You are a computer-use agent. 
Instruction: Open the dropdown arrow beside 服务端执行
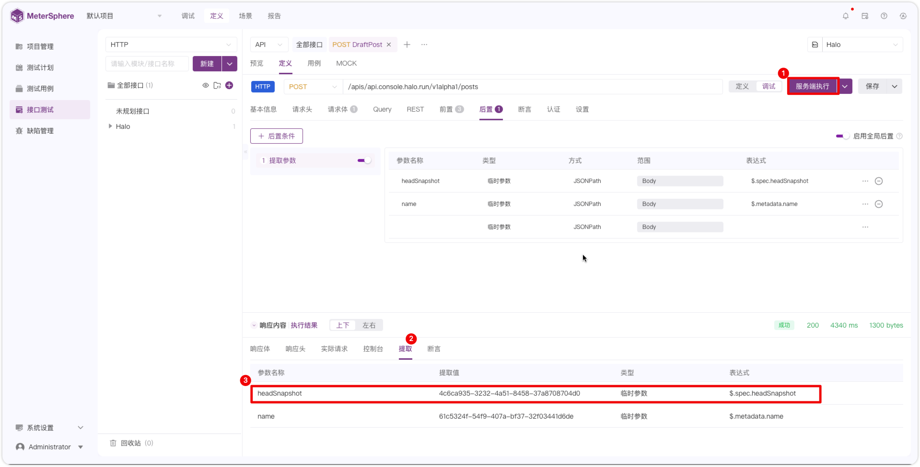click(845, 86)
